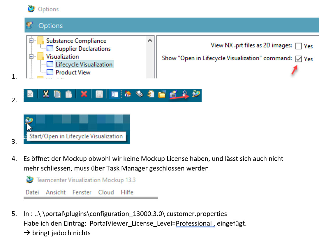Click the Copy icon in the toolbar
This screenshot has width=326, height=251.
point(57,94)
